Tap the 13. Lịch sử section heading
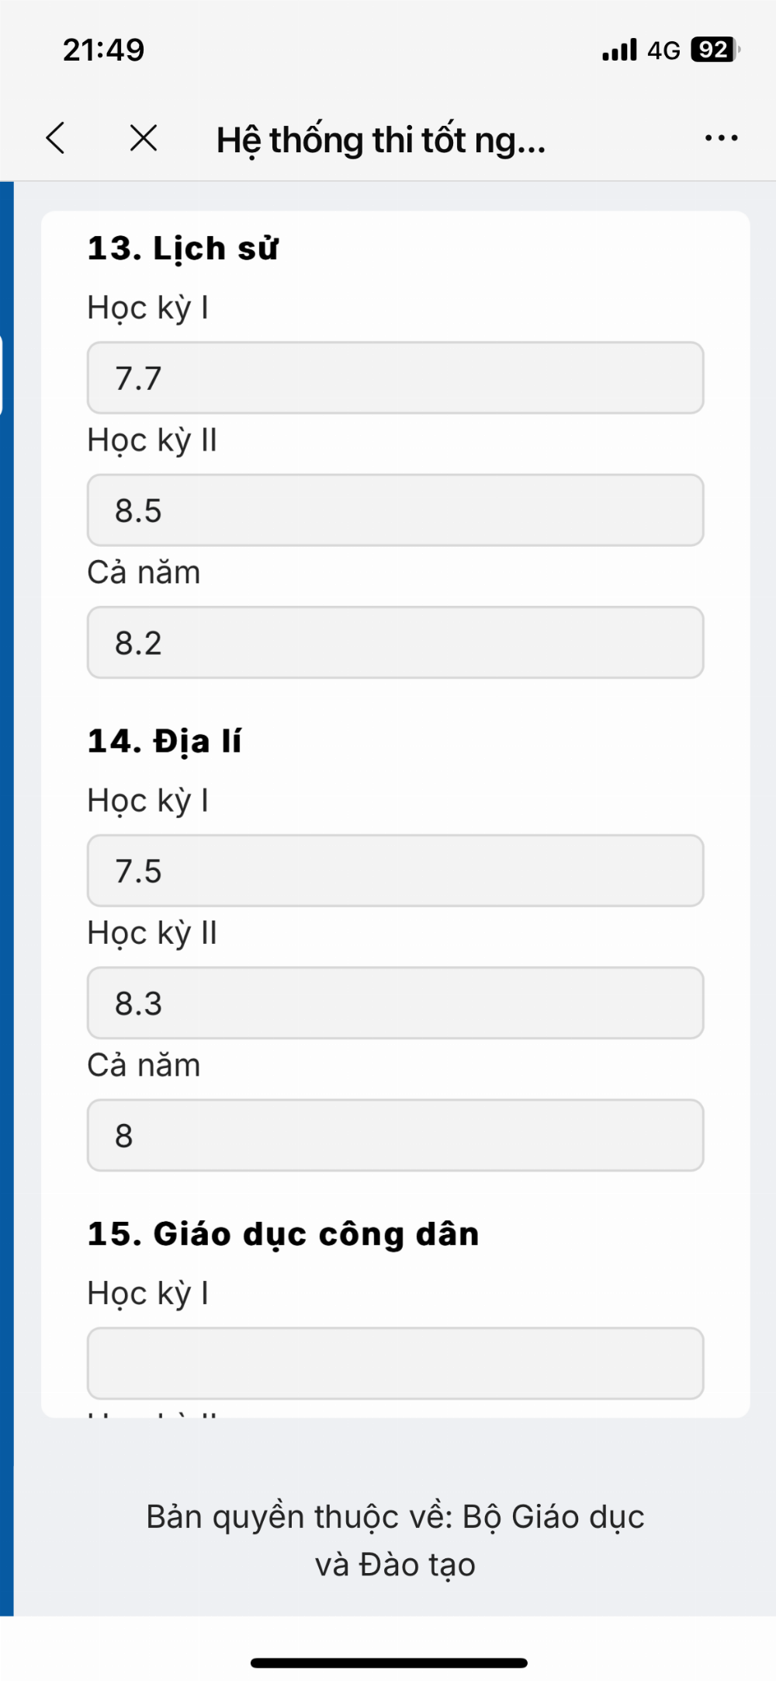This screenshot has height=1681, width=776. pyautogui.click(x=182, y=249)
